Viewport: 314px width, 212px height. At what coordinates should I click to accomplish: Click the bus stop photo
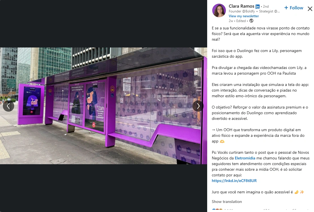[x=103, y=106]
